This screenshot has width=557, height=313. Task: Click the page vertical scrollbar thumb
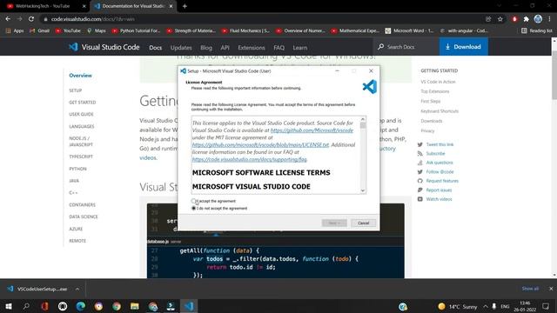click(554, 75)
